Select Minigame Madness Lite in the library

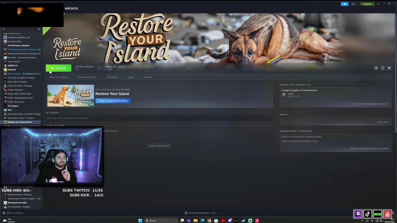[x=19, y=37]
